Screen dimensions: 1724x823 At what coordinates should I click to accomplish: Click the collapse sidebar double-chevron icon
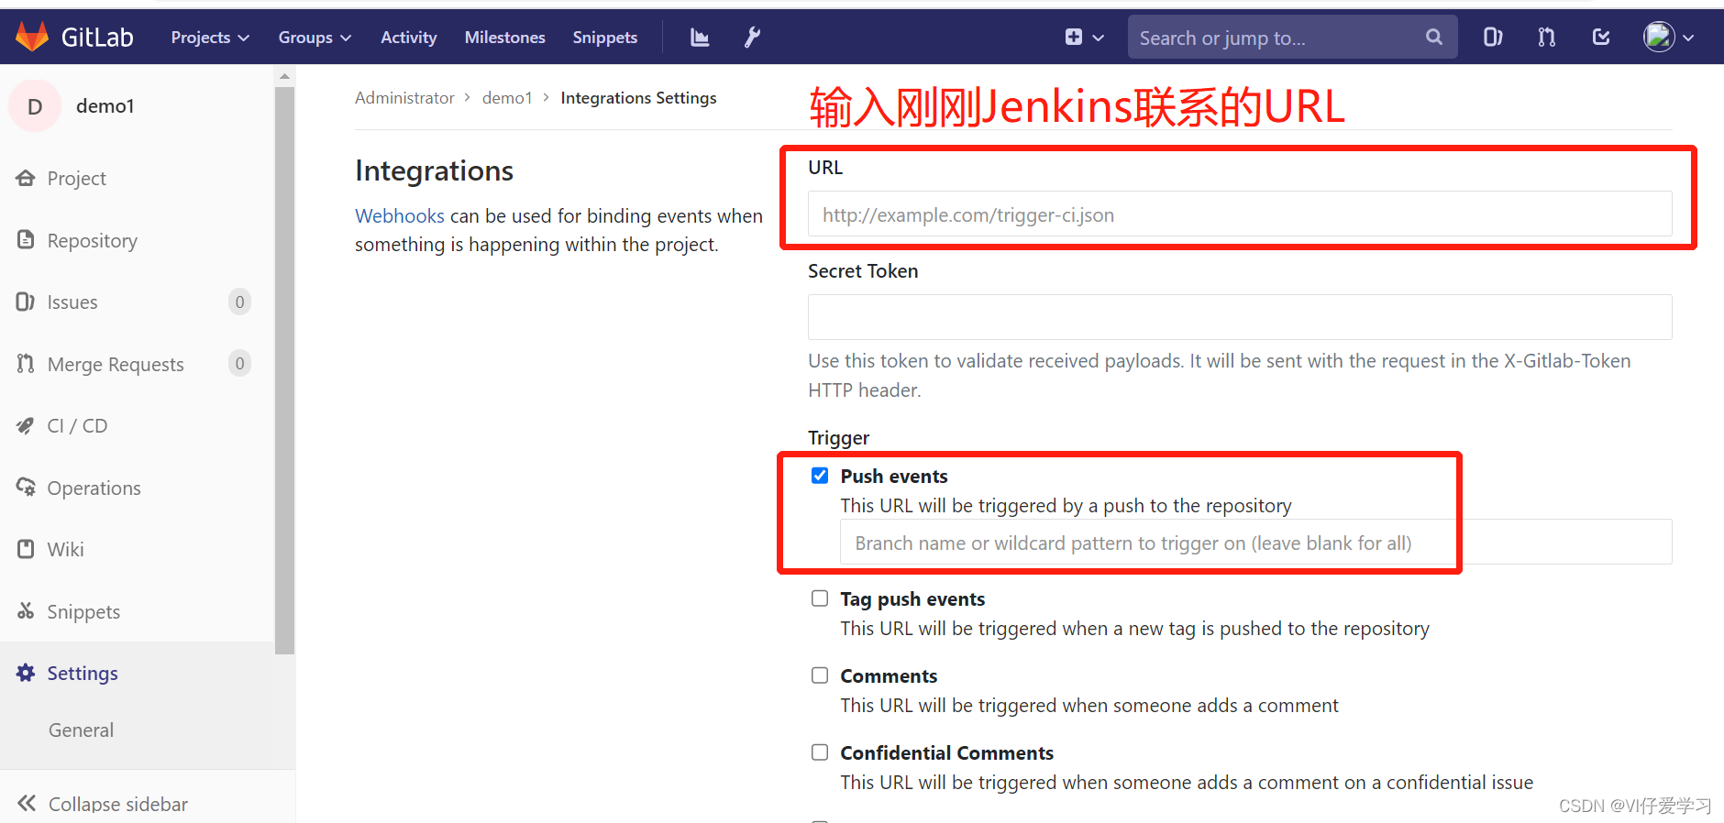click(x=27, y=803)
